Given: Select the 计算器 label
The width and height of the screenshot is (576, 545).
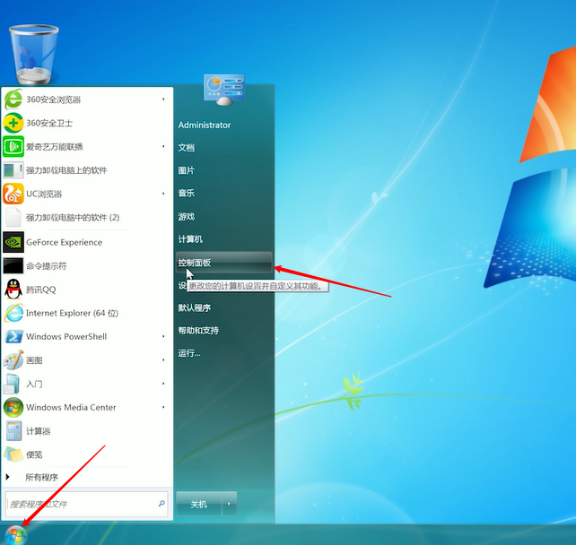Looking at the screenshot, I should point(39,431).
